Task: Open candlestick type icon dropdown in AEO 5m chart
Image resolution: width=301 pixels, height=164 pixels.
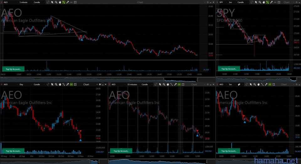Action: (x=240, y=84)
